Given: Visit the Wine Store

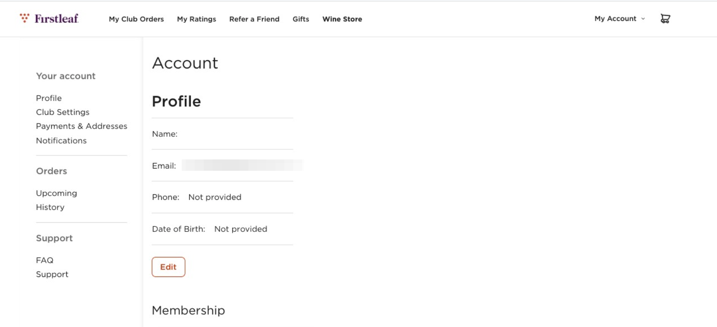Looking at the screenshot, I should pyautogui.click(x=342, y=19).
